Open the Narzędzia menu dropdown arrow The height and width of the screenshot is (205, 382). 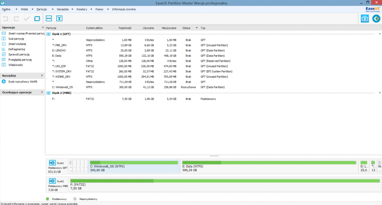pos(72,10)
